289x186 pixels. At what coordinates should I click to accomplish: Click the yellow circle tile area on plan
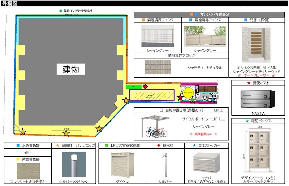(187, 92)
